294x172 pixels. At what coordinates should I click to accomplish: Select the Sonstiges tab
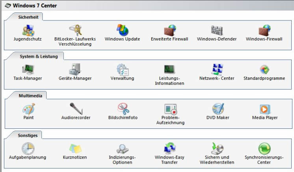pos(28,135)
